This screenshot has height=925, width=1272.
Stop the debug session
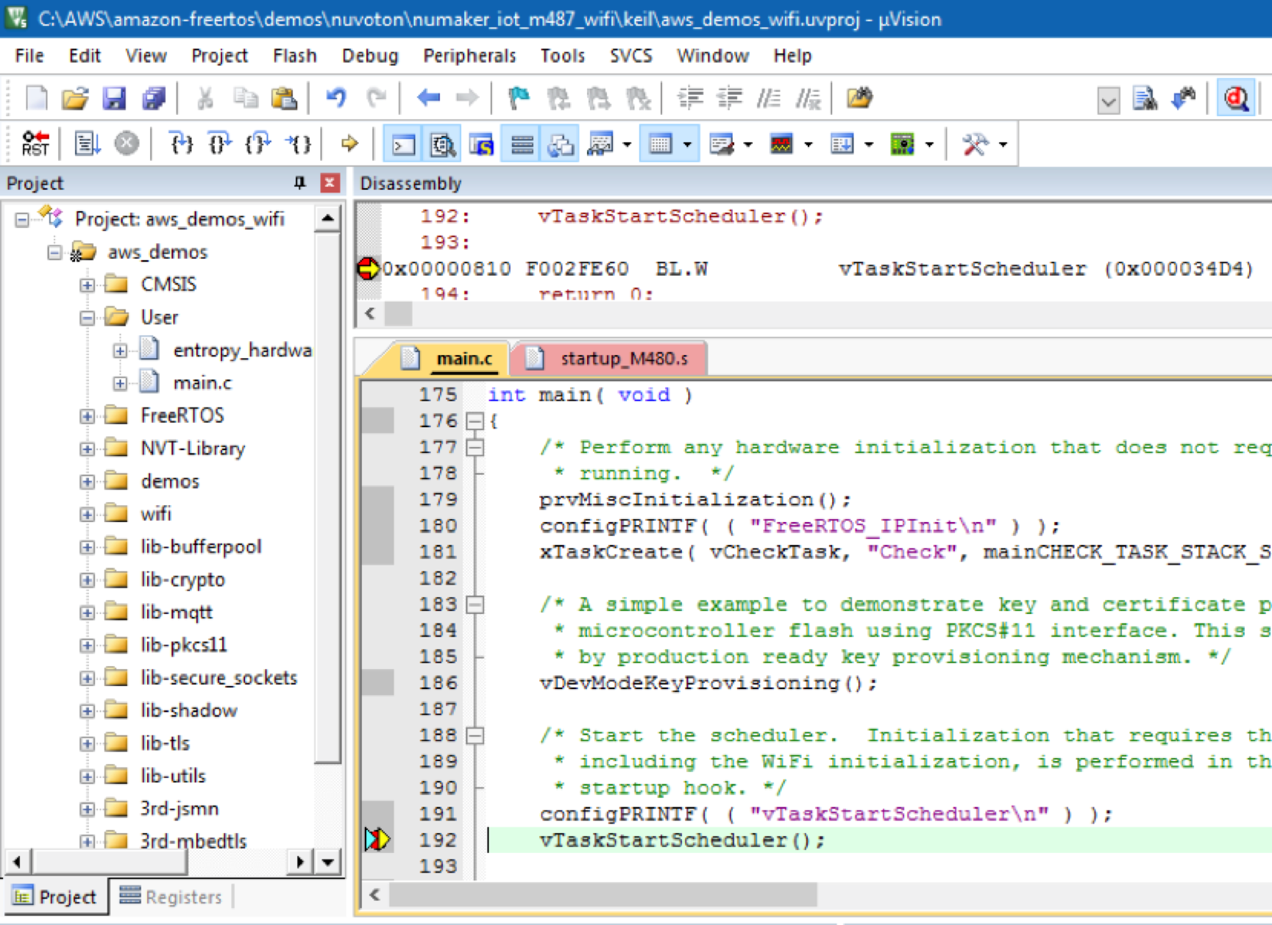[x=127, y=143]
